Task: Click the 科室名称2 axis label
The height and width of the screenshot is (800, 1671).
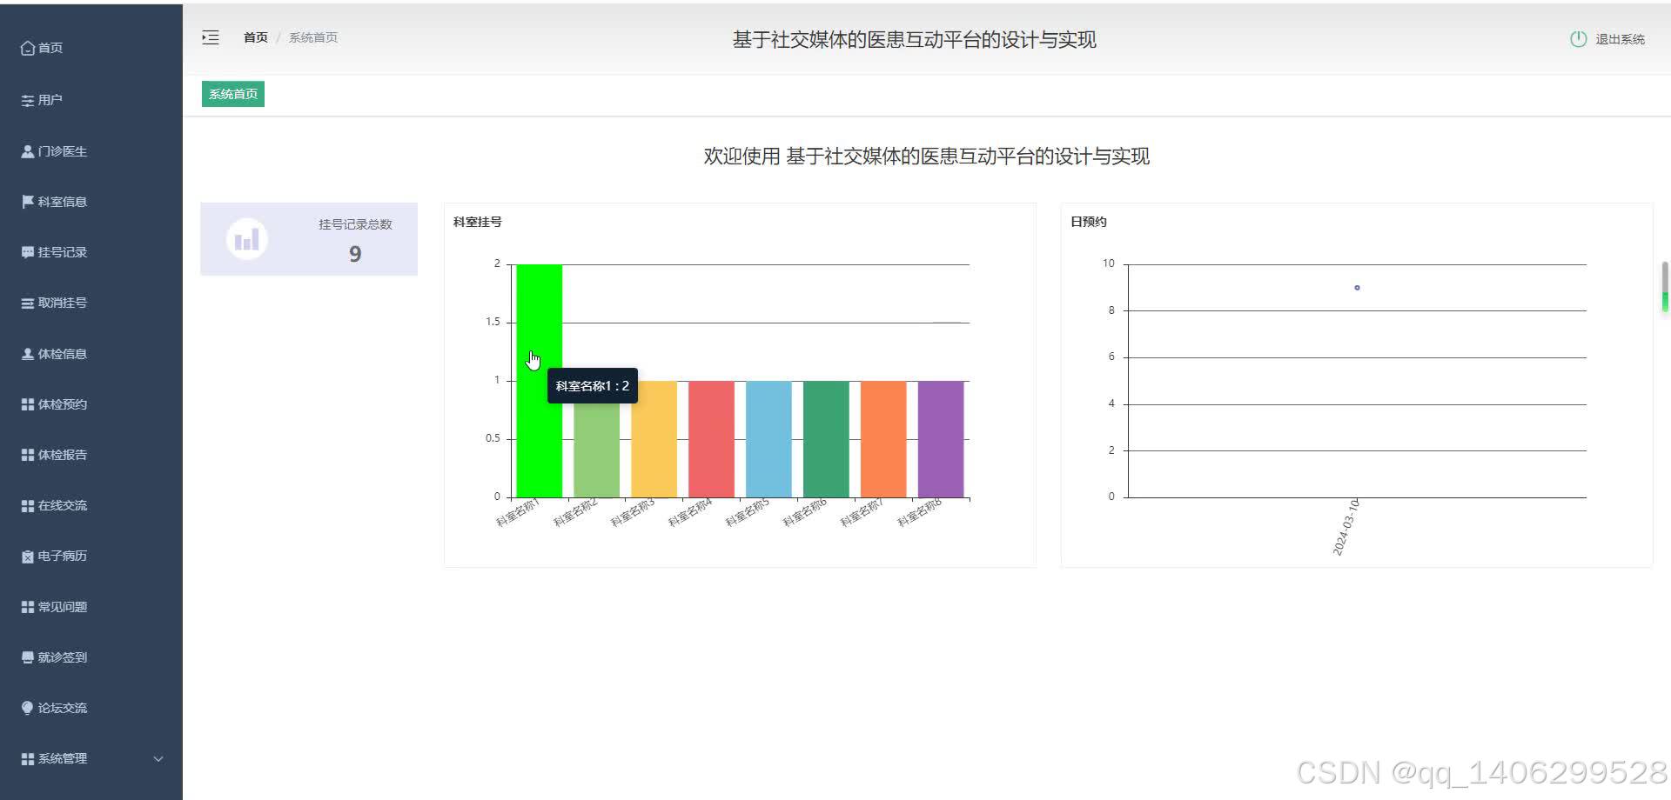Action: tap(575, 512)
